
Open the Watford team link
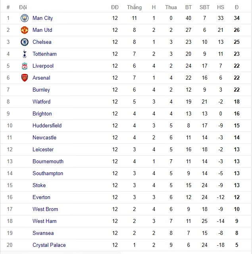41,102
